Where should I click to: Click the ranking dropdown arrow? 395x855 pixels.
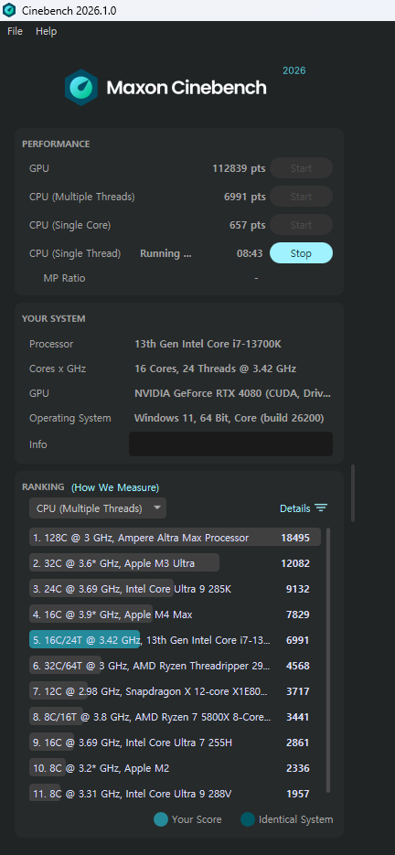coord(157,508)
